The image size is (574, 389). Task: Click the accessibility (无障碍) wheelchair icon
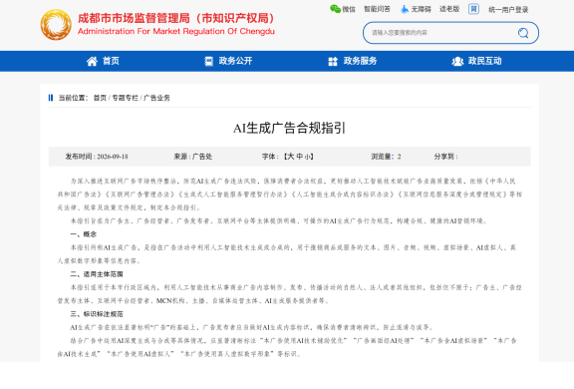click(x=405, y=9)
